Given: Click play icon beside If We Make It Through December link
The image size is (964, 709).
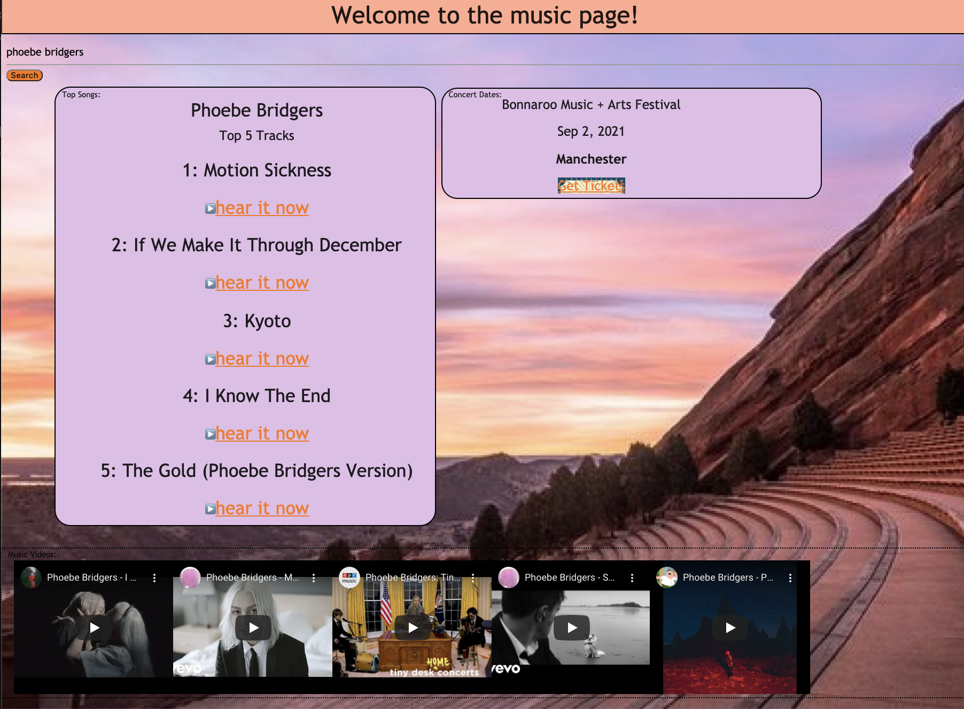Looking at the screenshot, I should tap(210, 283).
